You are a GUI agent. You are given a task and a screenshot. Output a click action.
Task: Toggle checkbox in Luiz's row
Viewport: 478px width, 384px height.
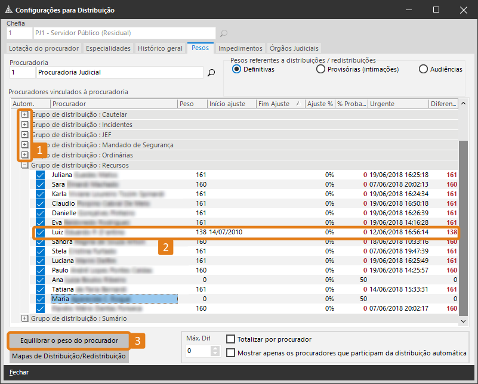point(41,232)
